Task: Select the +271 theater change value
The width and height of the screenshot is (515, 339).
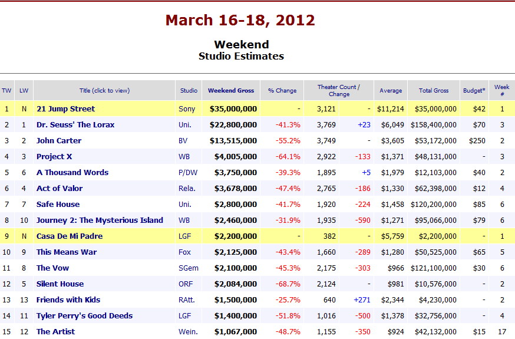Action: pyautogui.click(x=362, y=300)
